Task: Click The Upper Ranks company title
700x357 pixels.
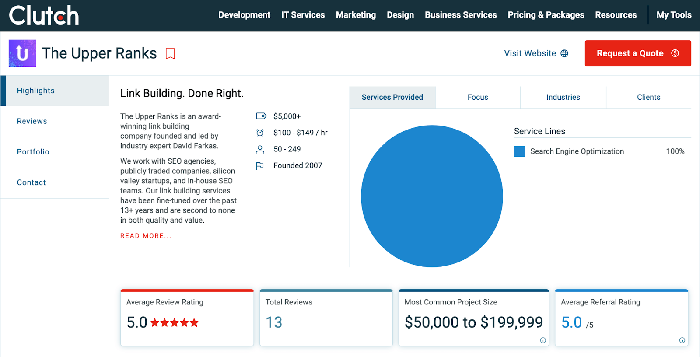Action: click(99, 53)
